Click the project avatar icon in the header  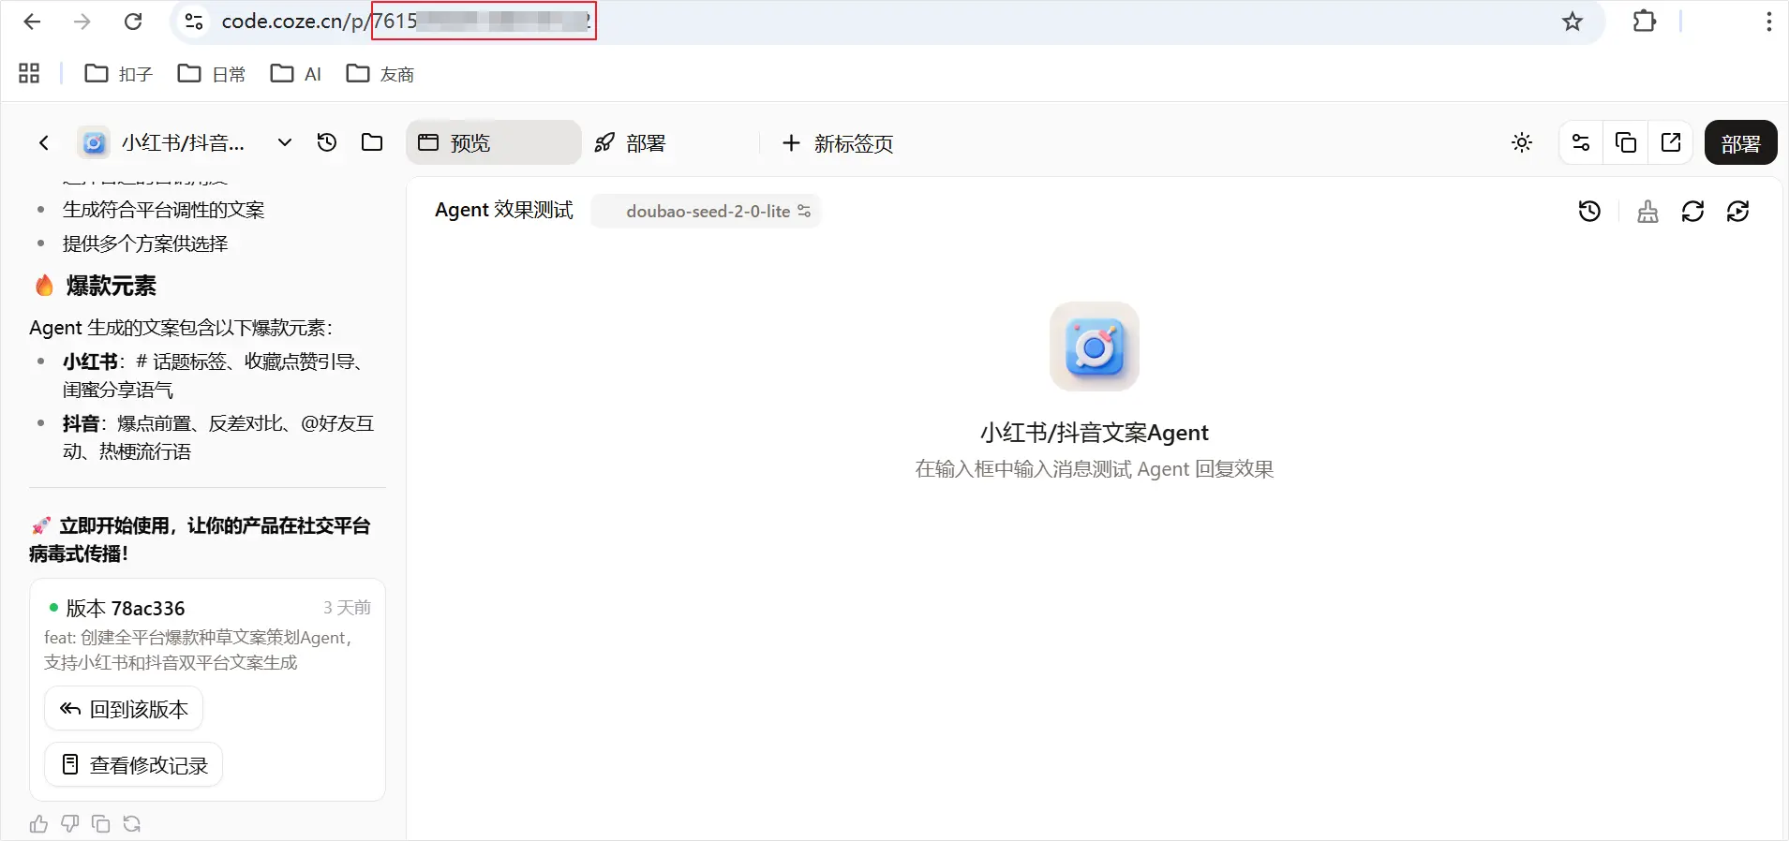coord(94,143)
